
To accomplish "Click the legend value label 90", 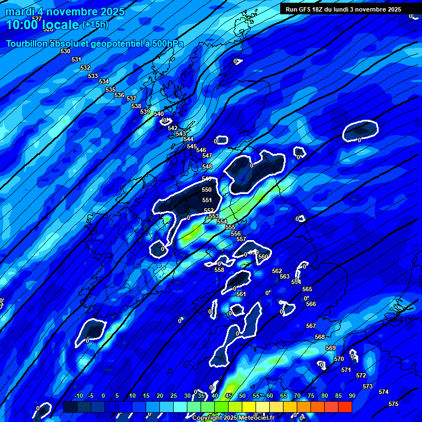I will pyautogui.click(x=352, y=396).
